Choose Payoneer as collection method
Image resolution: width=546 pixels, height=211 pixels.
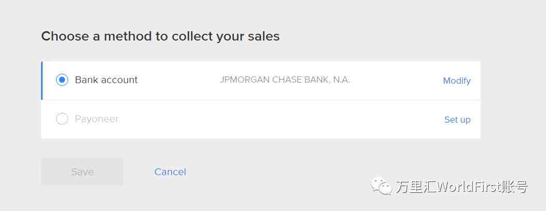tap(62, 119)
